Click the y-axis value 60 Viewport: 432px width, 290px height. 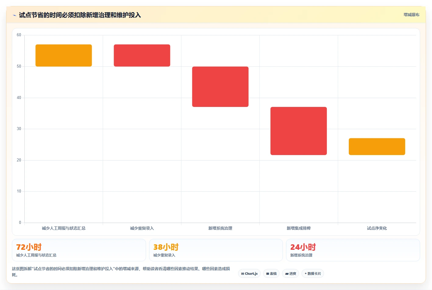19,35
